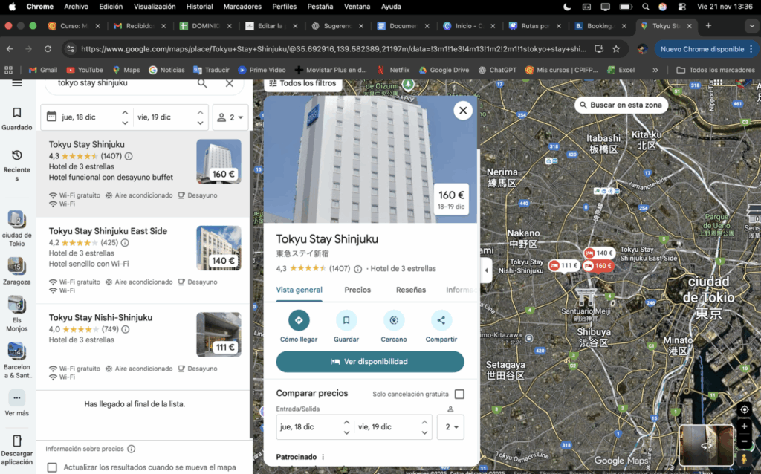Open the jue, 18 dic check-in date picker
This screenshot has width=761, height=474.
(82, 117)
